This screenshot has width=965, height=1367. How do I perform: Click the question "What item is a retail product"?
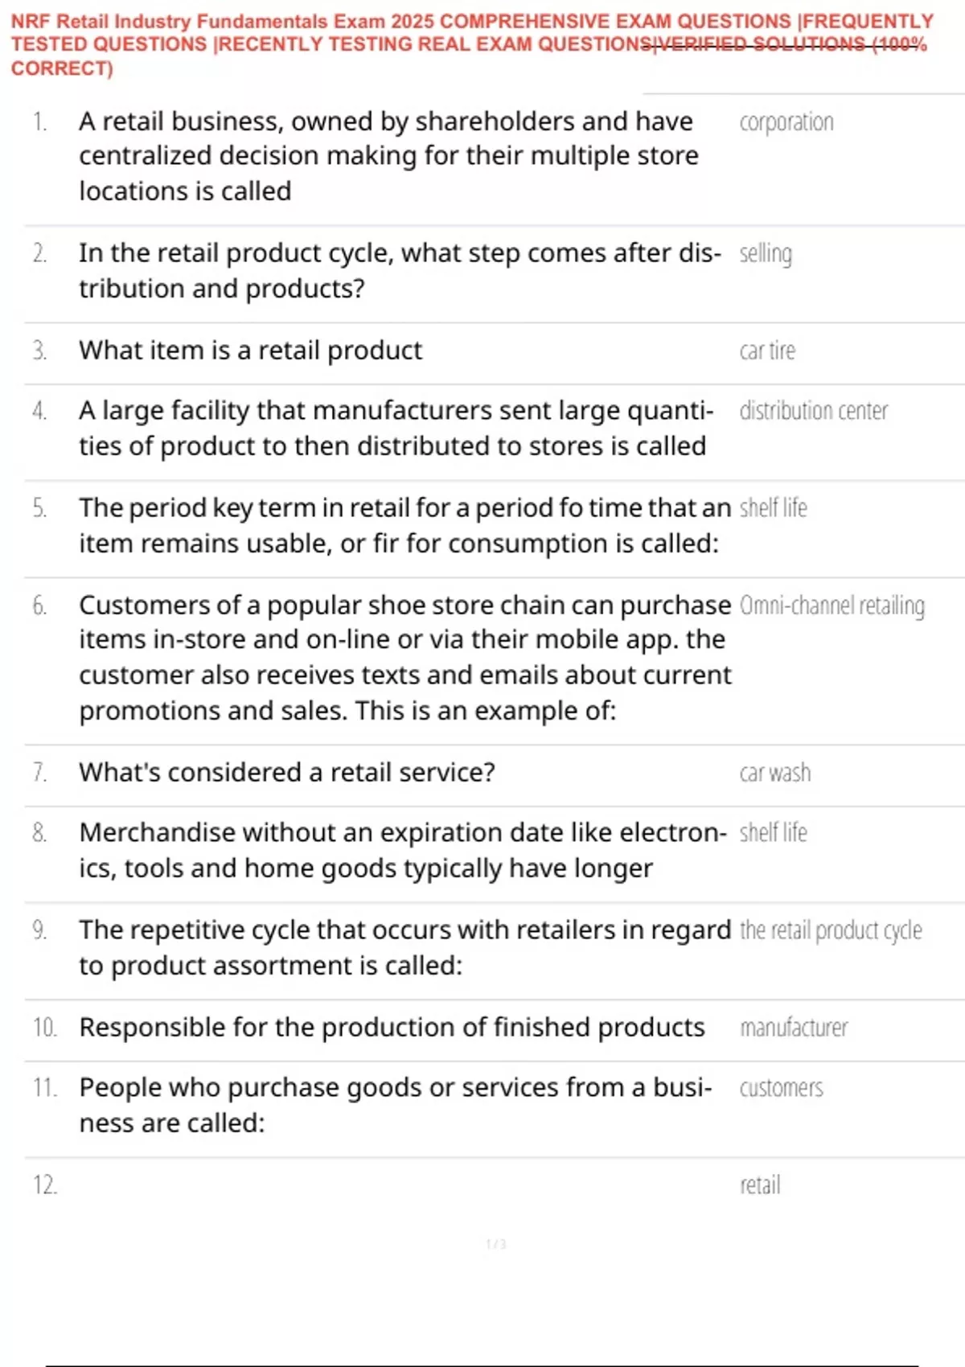250,351
